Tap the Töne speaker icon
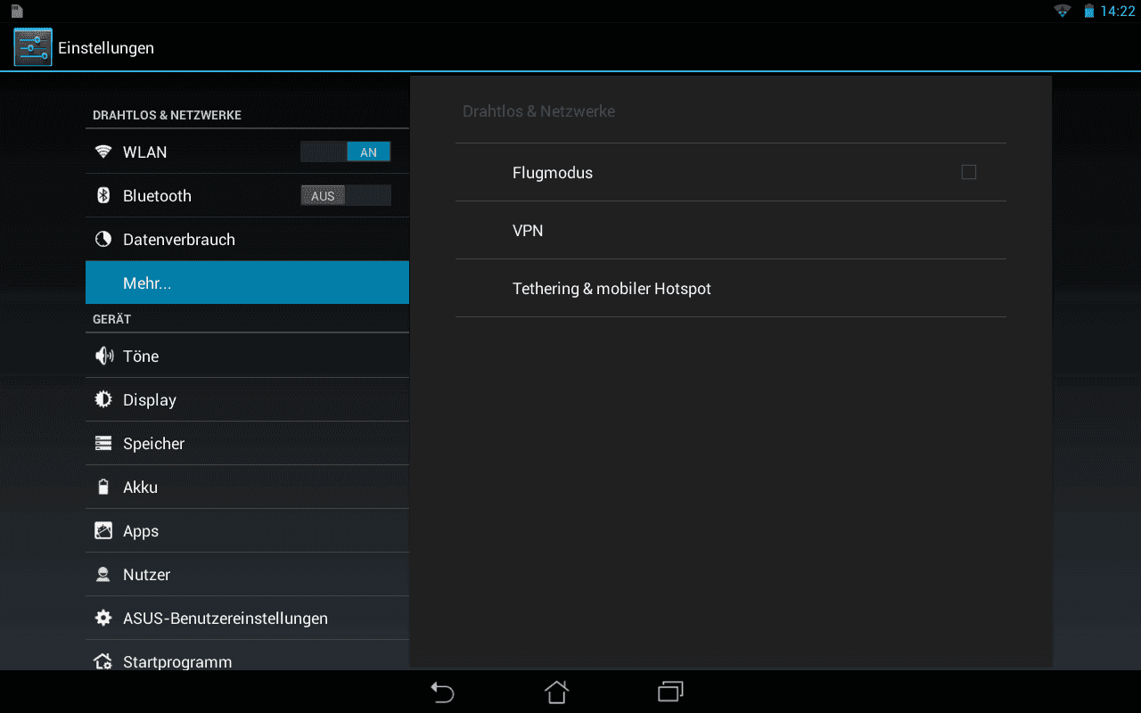Image resolution: width=1141 pixels, height=713 pixels. [x=103, y=356]
